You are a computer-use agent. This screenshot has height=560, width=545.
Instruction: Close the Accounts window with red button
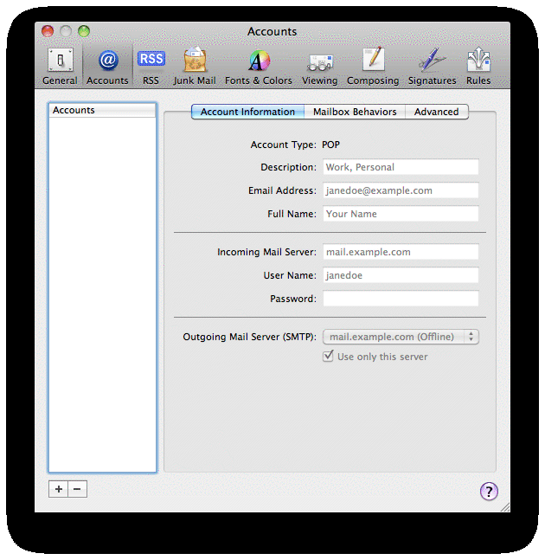tap(48, 31)
